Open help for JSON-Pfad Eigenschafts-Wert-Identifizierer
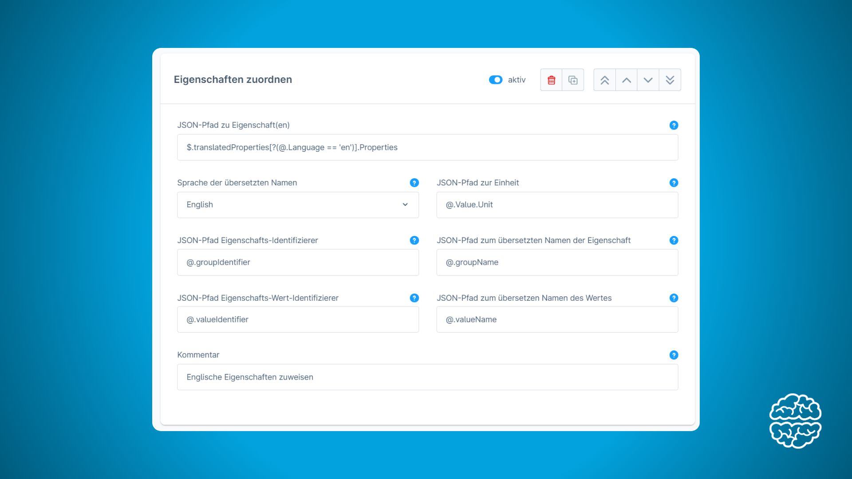Screen dimensions: 852x479 click(x=414, y=298)
